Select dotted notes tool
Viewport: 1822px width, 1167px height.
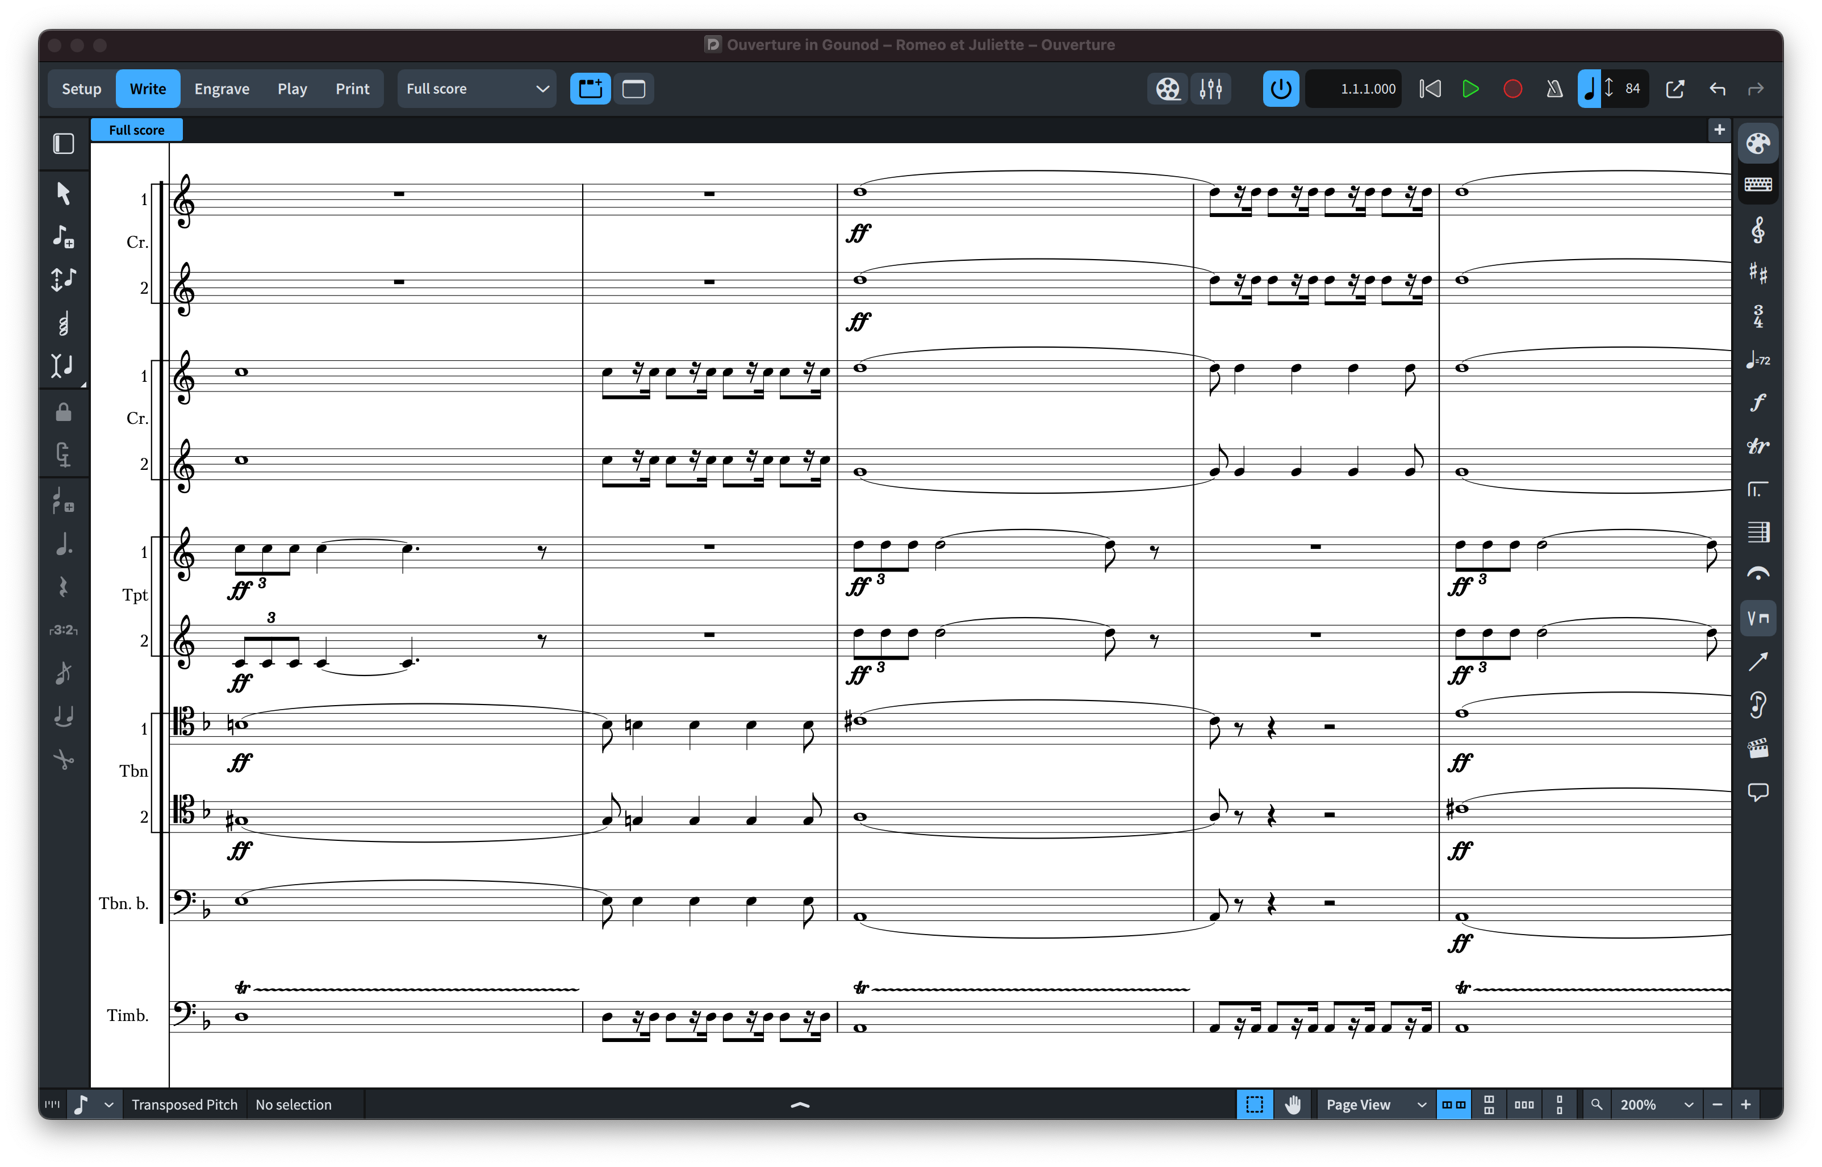[64, 544]
